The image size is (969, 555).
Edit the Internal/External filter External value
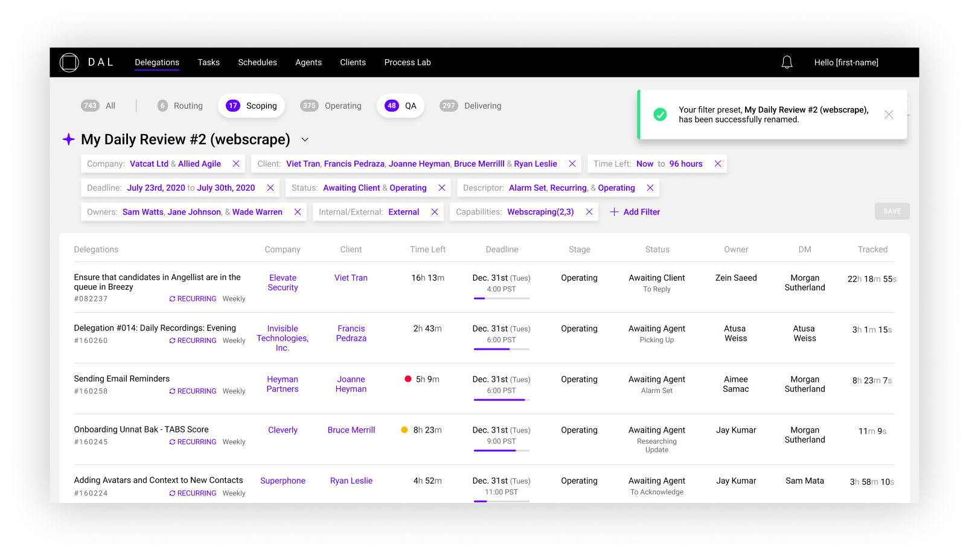404,212
